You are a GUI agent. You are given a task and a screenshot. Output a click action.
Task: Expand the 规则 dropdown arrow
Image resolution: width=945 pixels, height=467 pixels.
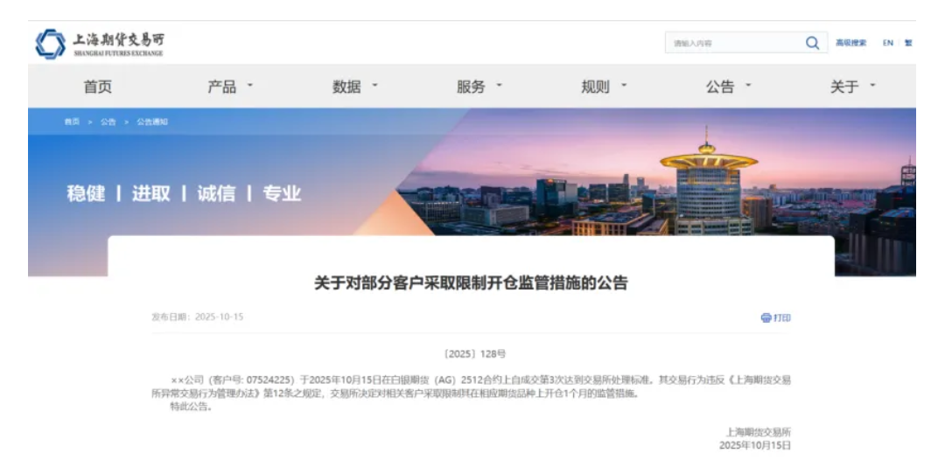click(x=624, y=85)
